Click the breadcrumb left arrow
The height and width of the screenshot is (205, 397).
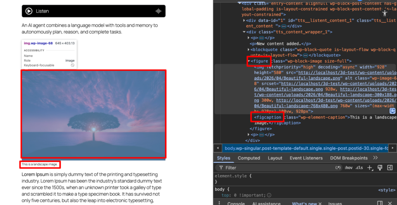tap(217, 148)
